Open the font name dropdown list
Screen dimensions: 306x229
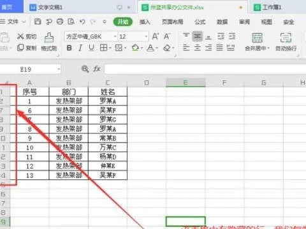(x=115, y=36)
